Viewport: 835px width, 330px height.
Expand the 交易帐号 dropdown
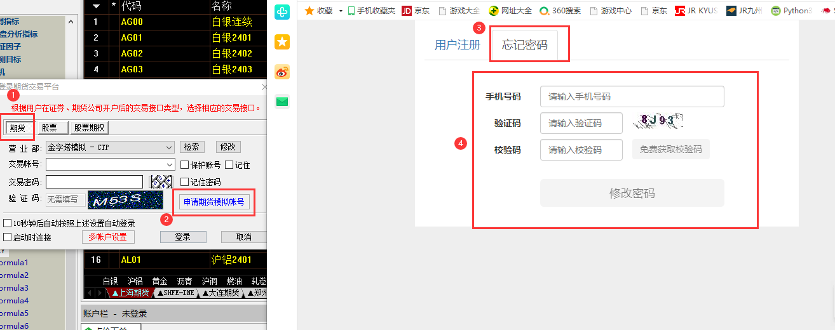(168, 165)
